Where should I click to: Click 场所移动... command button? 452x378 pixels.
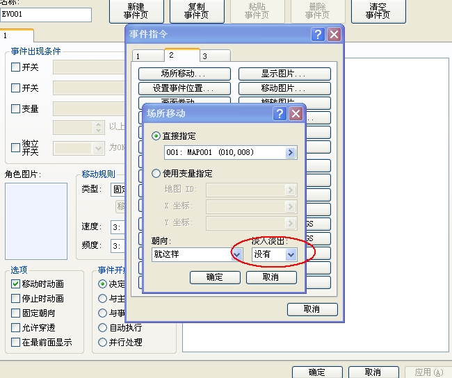184,74
